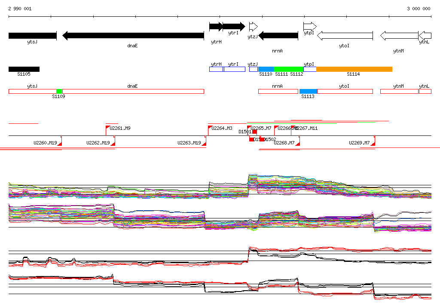This screenshot has width=440, height=307.
Task: Click the 'S1114' segment label
Action: tap(353, 74)
